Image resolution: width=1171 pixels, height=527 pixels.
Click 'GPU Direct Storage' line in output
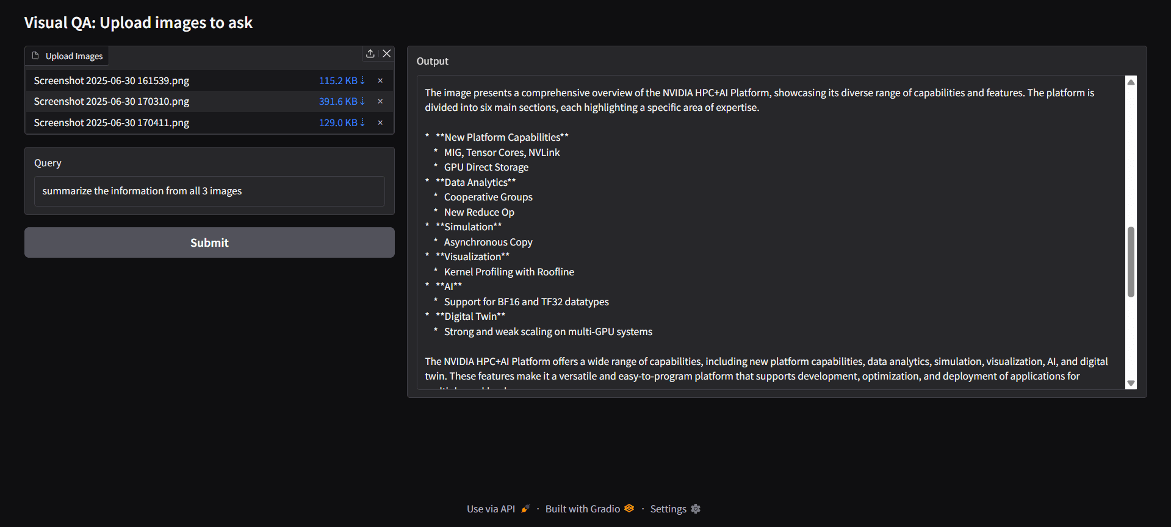486,167
